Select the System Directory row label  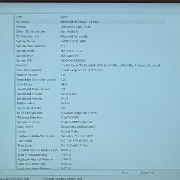[29, 122]
